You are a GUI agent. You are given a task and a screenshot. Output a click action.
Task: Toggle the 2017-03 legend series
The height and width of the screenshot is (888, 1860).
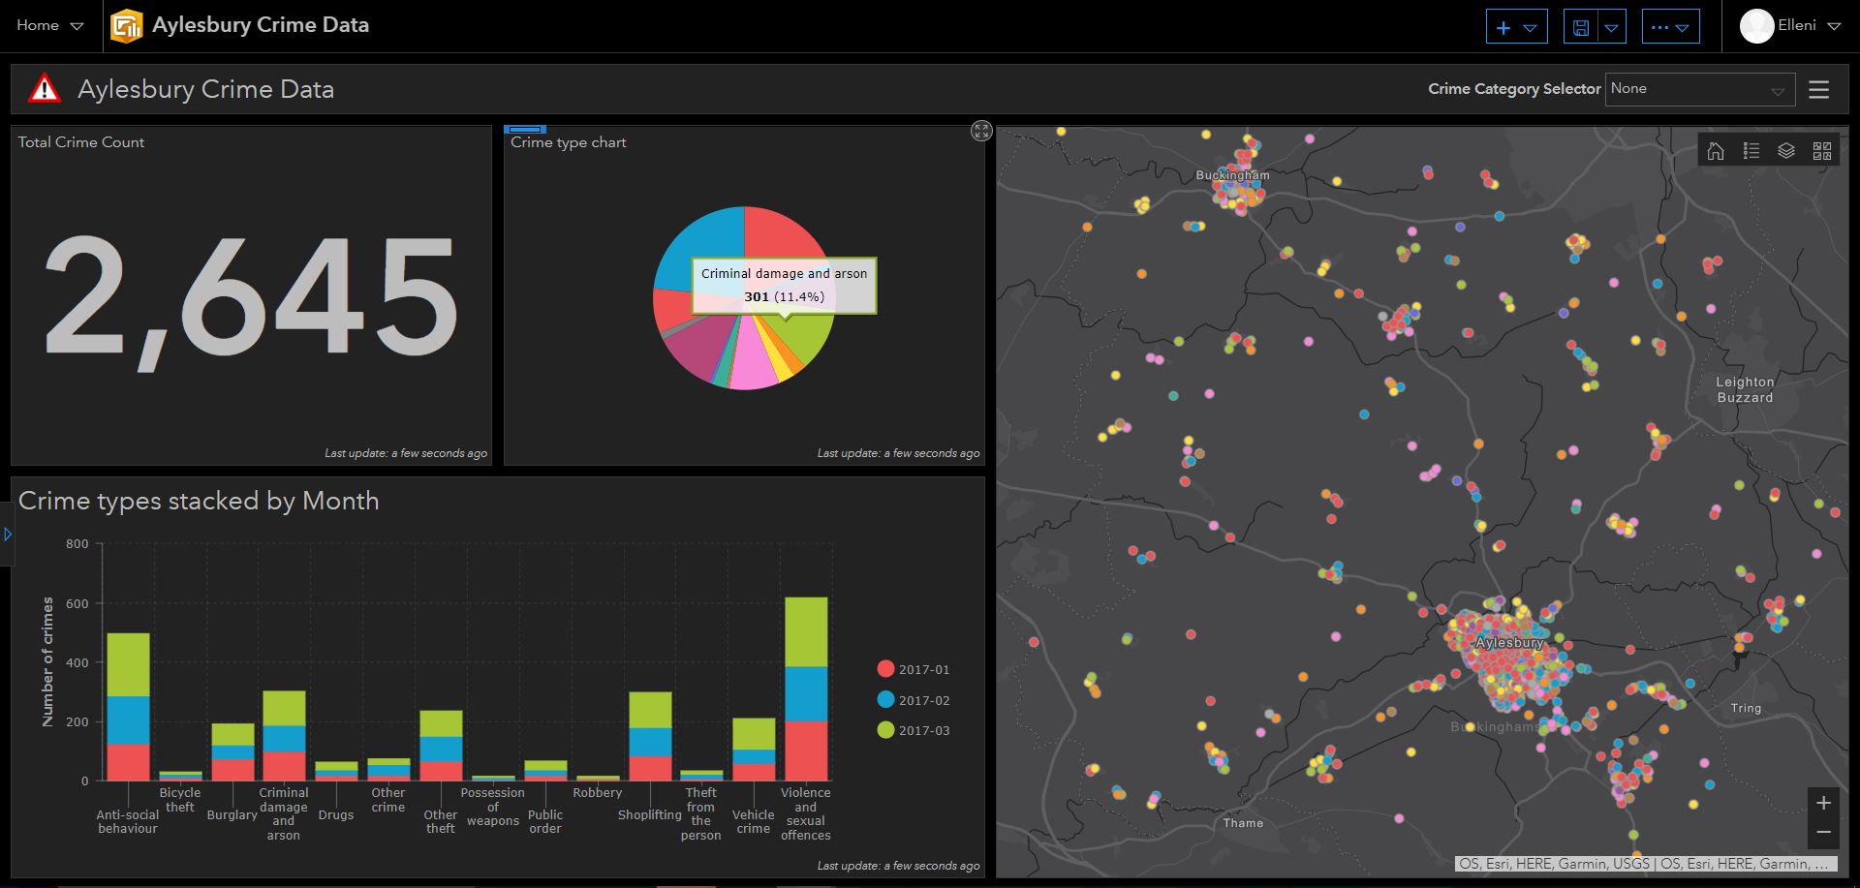point(913,730)
